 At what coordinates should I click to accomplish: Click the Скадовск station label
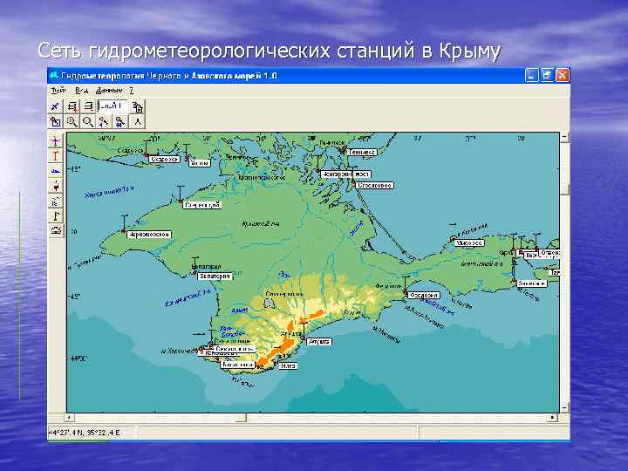click(x=164, y=159)
